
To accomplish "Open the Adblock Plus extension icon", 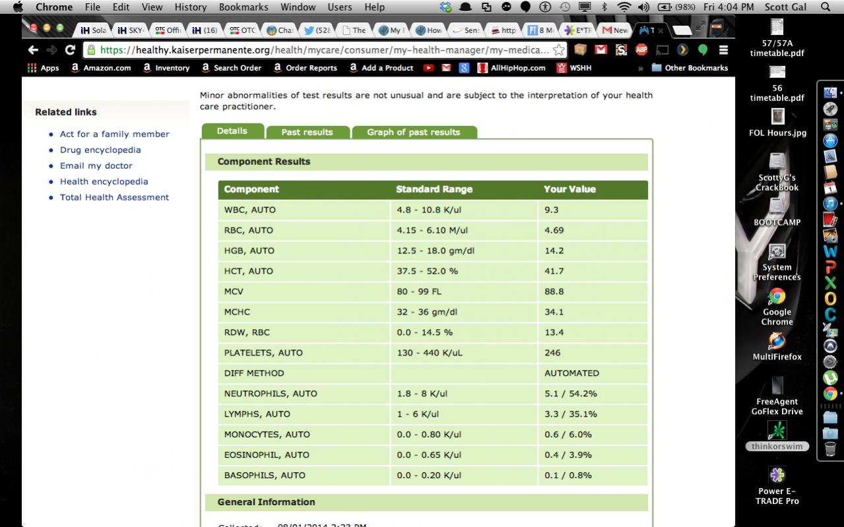I will [641, 50].
